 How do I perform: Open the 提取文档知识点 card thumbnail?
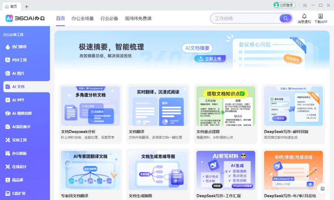pyautogui.click(x=226, y=106)
